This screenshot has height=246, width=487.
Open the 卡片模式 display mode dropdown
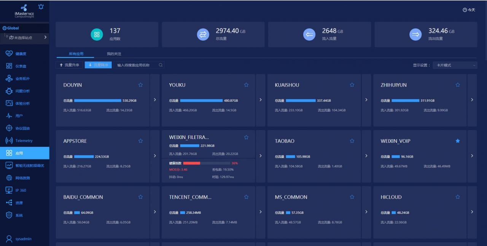click(455, 65)
